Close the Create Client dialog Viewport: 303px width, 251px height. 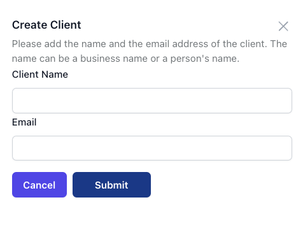[x=283, y=26]
